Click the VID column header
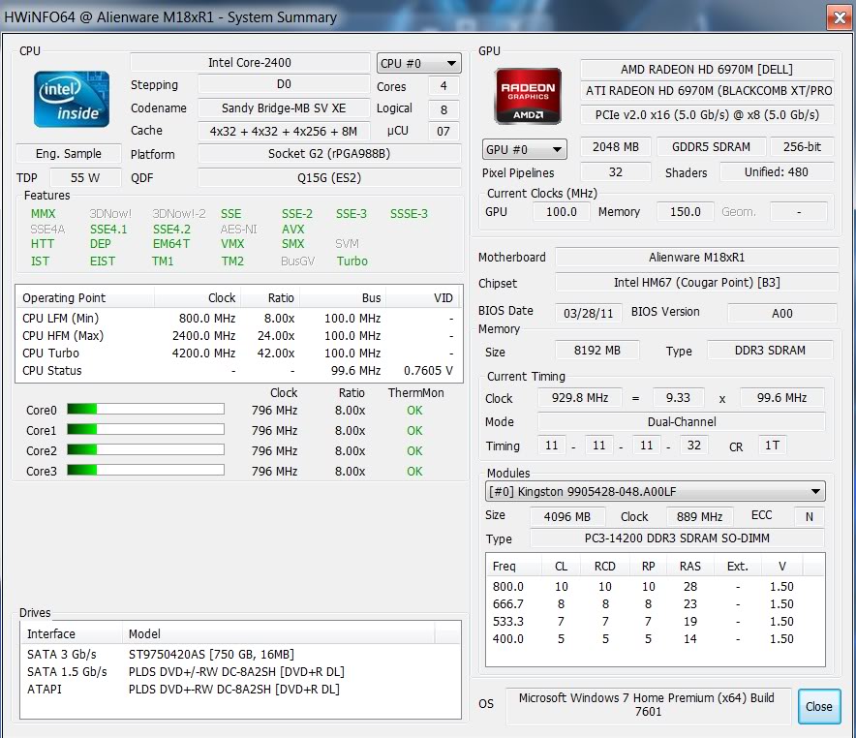Image resolution: width=856 pixels, height=738 pixels. click(x=422, y=298)
